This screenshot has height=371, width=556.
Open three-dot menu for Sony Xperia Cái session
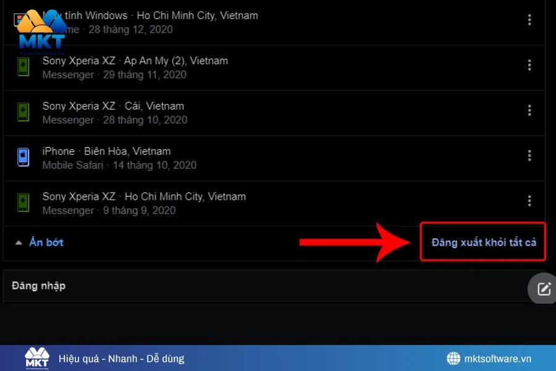pos(529,111)
